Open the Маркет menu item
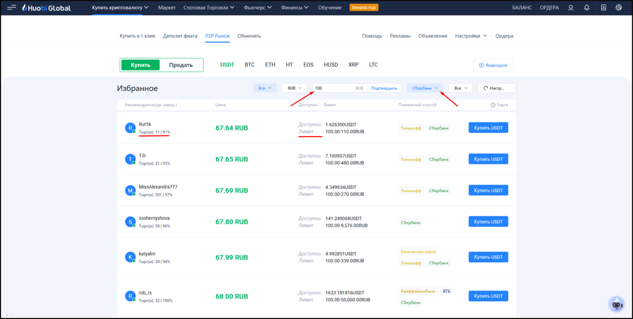 pos(167,7)
